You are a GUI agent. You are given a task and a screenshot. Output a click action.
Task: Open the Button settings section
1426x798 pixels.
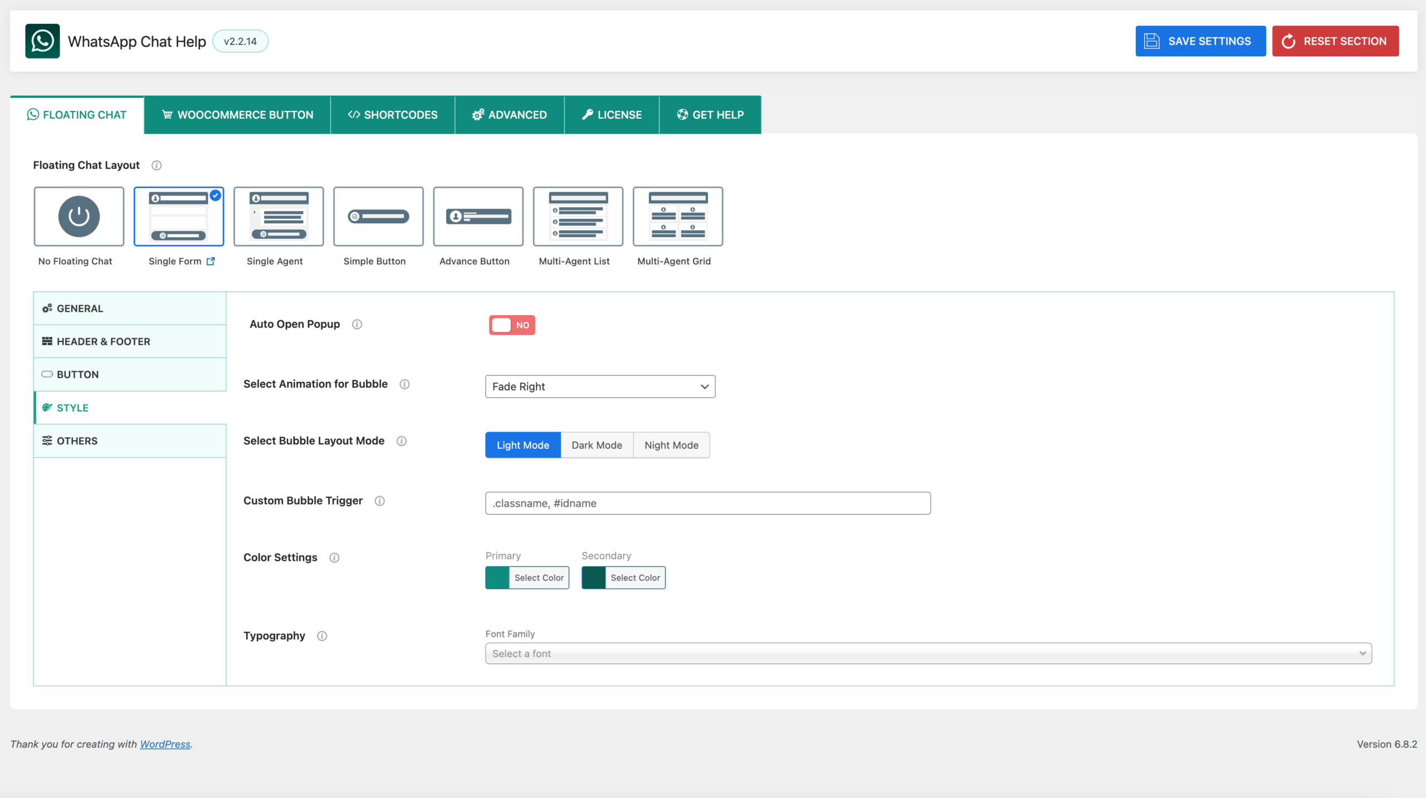(x=130, y=375)
